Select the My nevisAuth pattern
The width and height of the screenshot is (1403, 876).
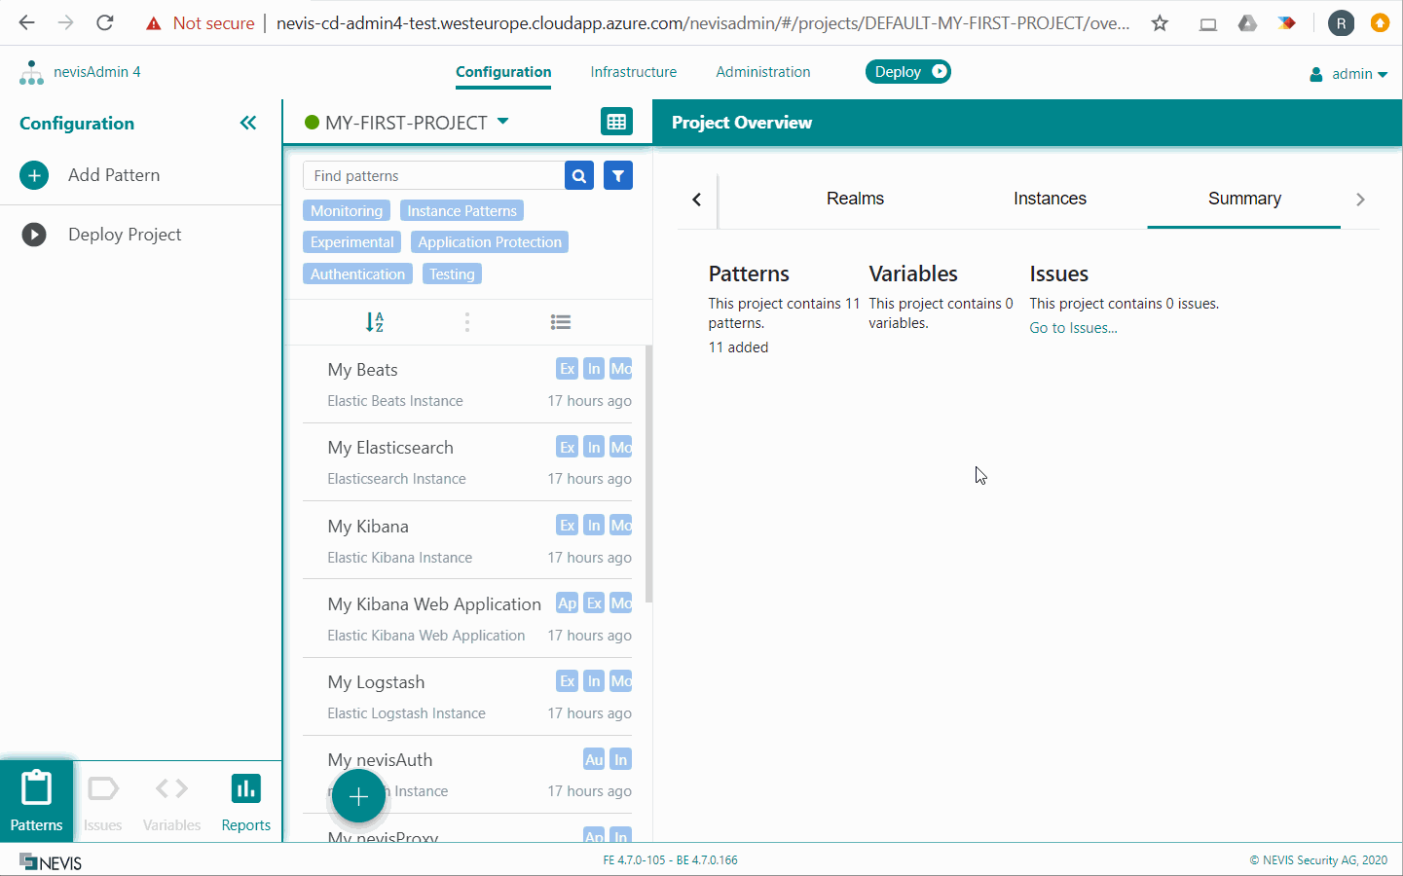pyautogui.click(x=467, y=774)
